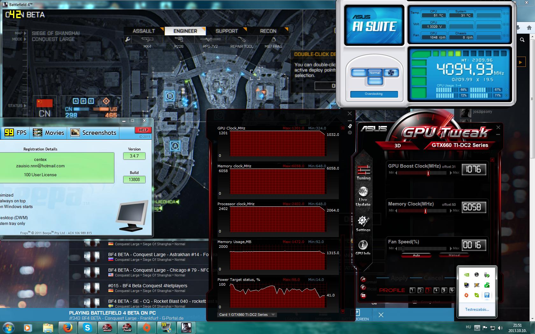Click the link icon in GPU monitor panel
The image size is (535, 334).
(x=350, y=126)
